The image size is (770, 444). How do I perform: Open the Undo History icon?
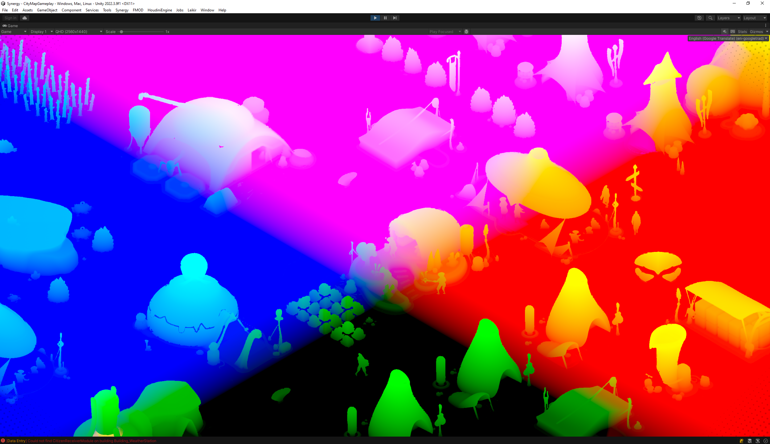click(699, 18)
